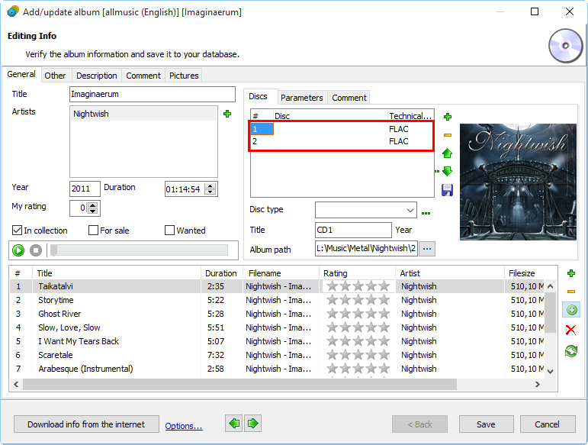Stop playback with the gray stop button
The width and height of the screenshot is (588, 445).
click(36, 250)
